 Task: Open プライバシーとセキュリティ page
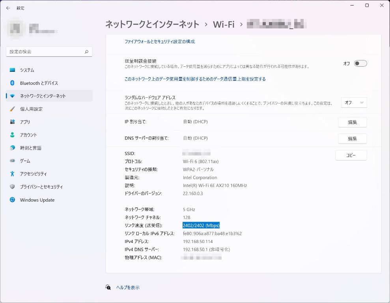49,187
